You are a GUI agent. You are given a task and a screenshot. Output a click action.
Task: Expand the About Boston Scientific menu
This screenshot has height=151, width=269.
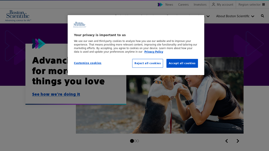click(x=235, y=16)
